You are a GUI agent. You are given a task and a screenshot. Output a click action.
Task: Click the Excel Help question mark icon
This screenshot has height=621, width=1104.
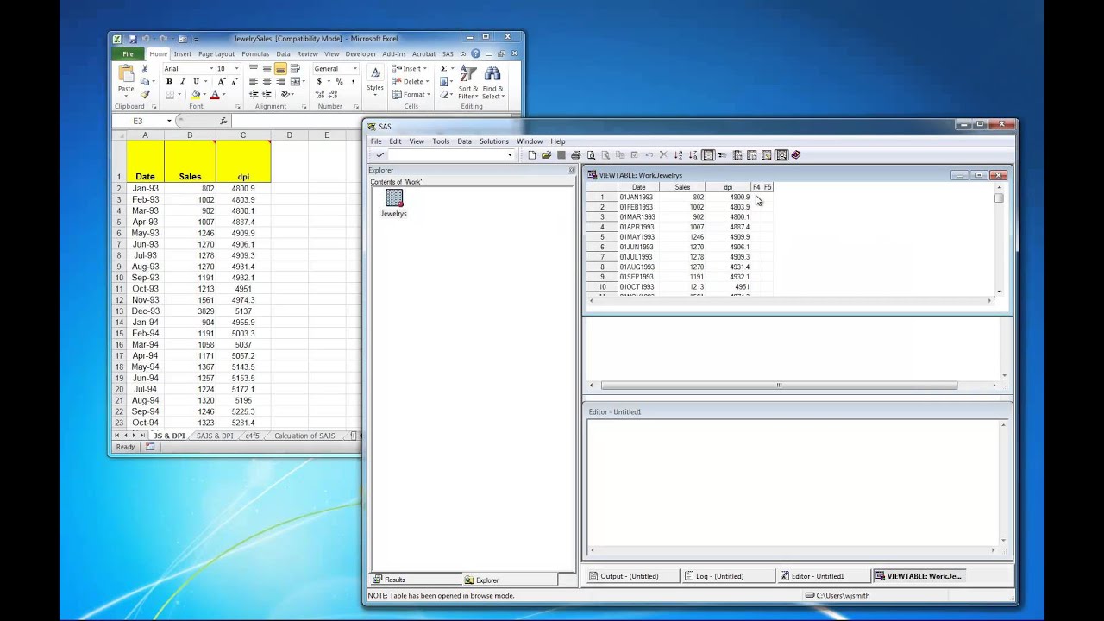click(475, 53)
